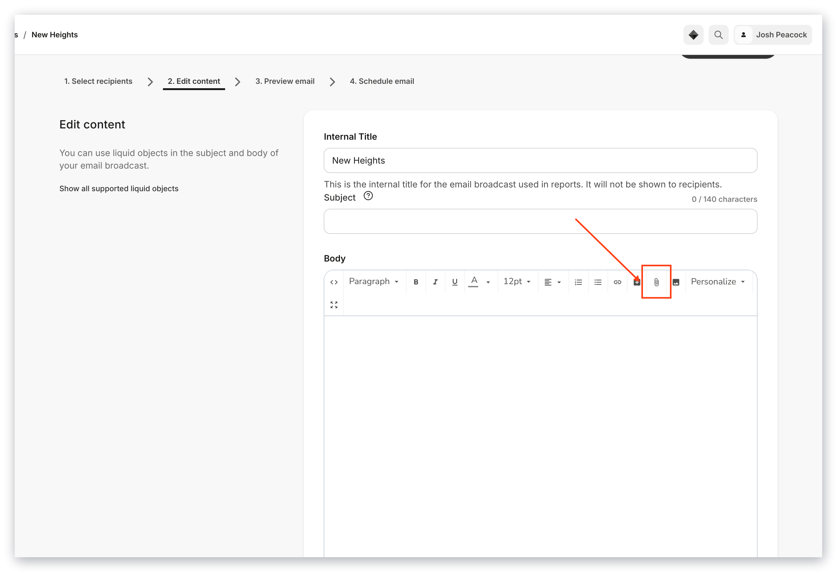The height and width of the screenshot is (572, 837).
Task: Open the Paragraph block format dropdown
Action: [x=374, y=282]
